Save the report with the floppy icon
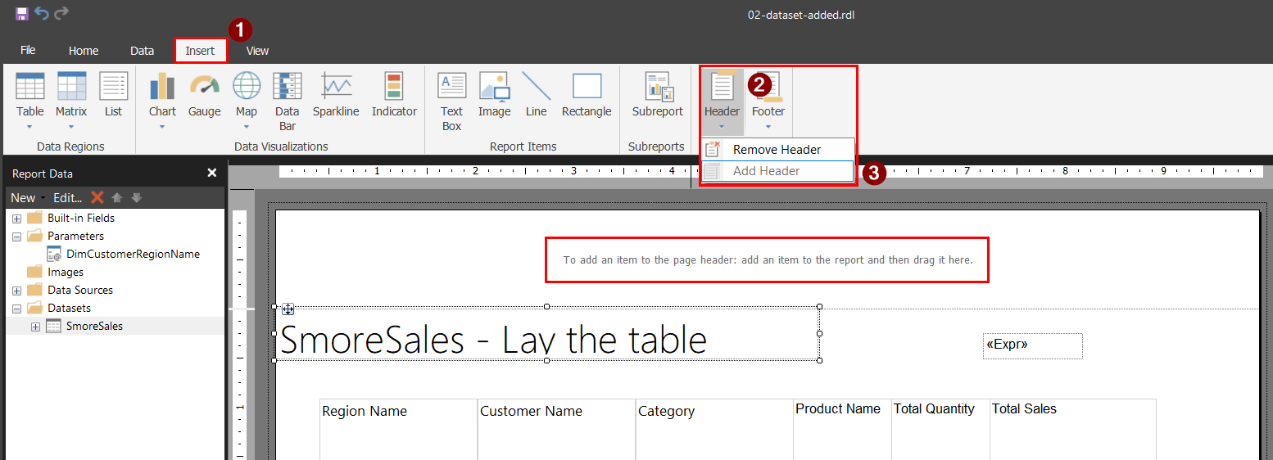This screenshot has width=1273, height=460. (x=22, y=14)
